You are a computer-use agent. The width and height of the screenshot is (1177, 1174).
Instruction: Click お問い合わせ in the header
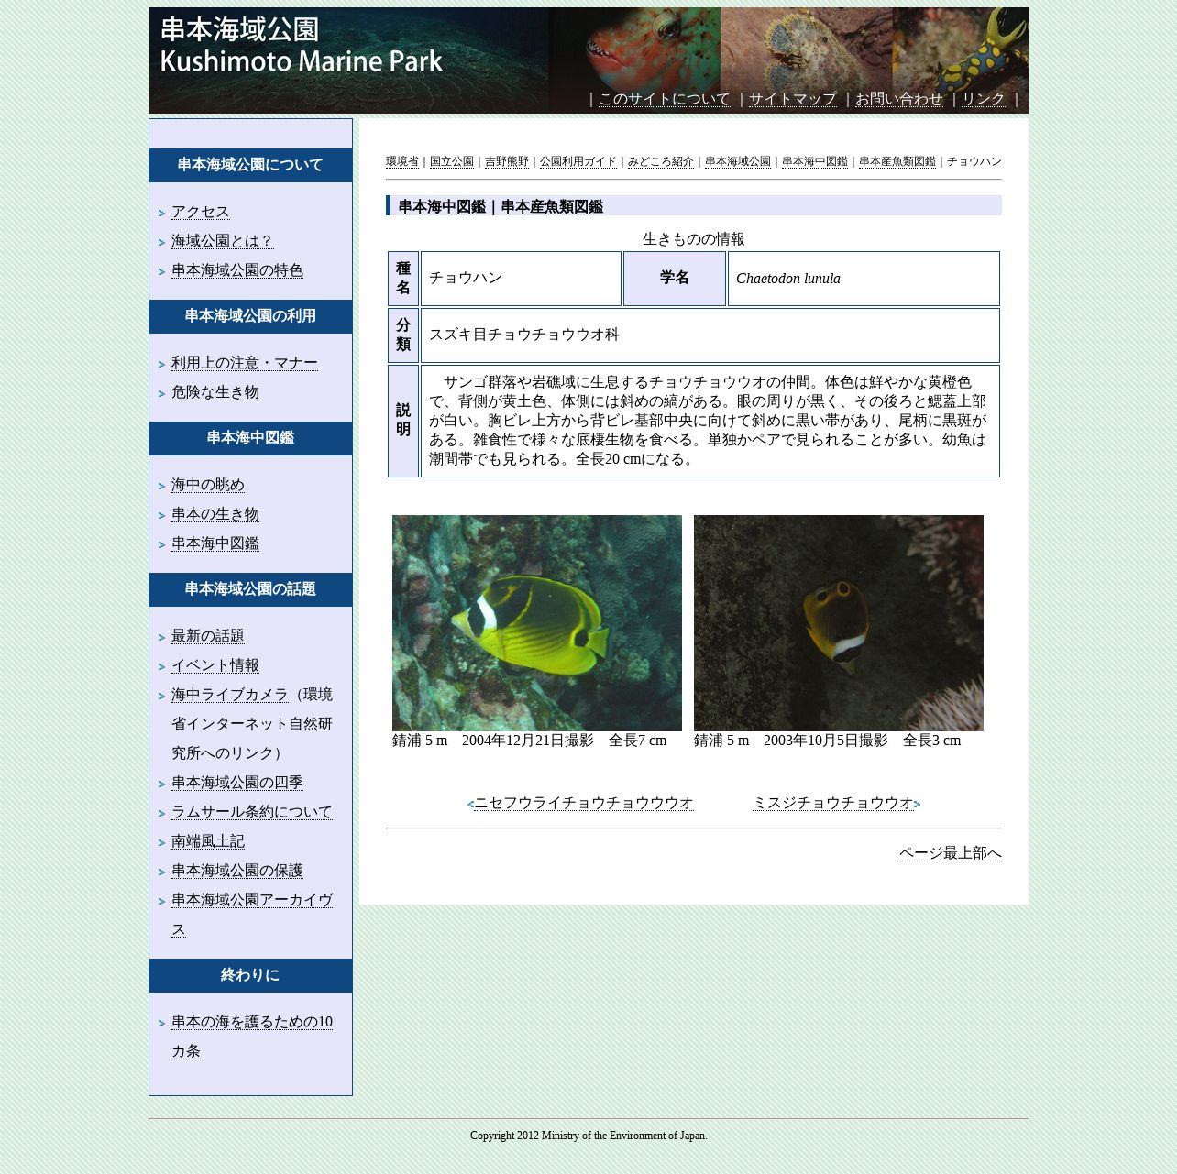pos(899,99)
